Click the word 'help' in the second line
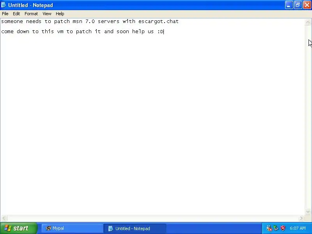The width and height of the screenshot is (312, 234). [x=138, y=32]
